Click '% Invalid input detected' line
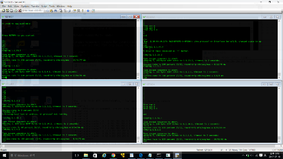The image size is (283, 159). 166,51
